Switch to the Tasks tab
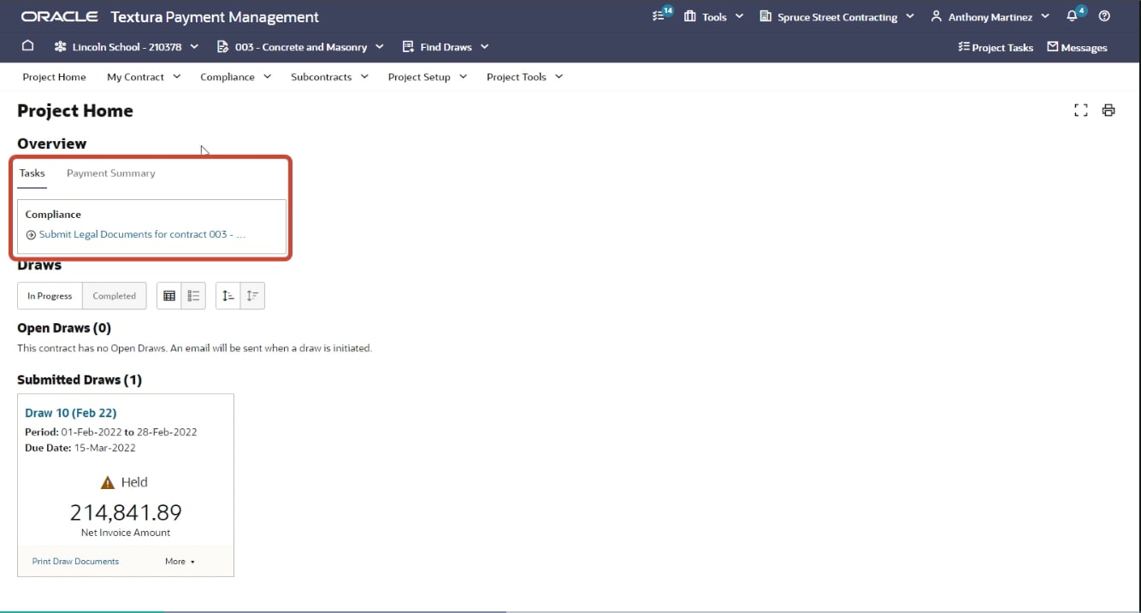The height and width of the screenshot is (613, 1141). [33, 174]
